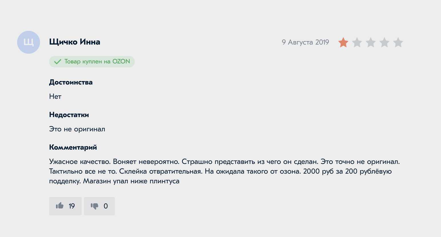441x237 pixels.
Task: Select the third rating star
Action: 371,43
